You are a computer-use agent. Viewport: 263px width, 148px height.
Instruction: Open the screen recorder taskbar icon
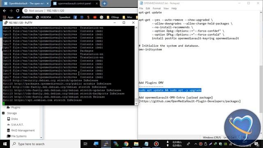click(x=156, y=144)
